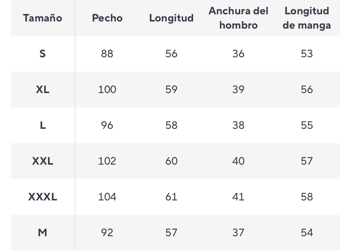The height and width of the screenshot is (252, 351).
Task: Click chest value 88 for size S
Action: (107, 54)
